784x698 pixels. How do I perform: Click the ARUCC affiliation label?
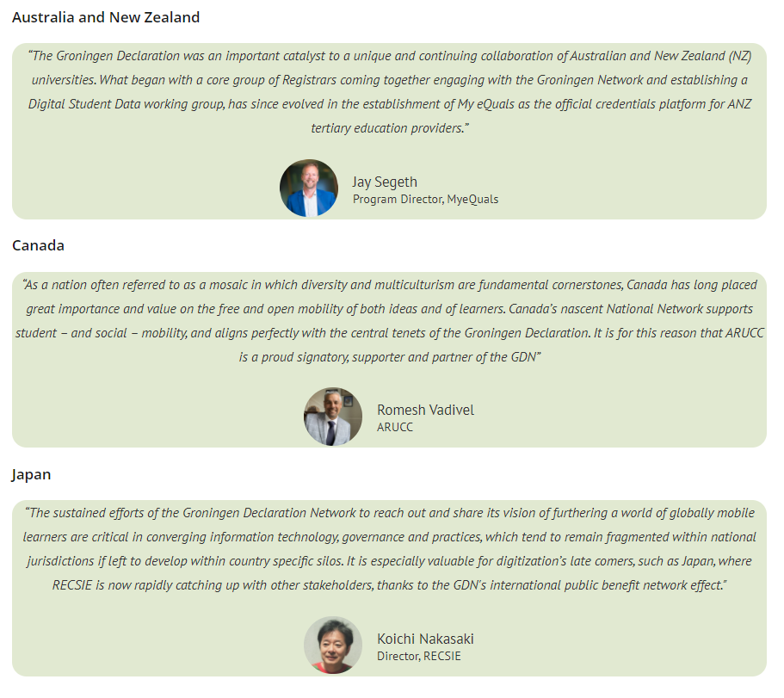click(395, 428)
